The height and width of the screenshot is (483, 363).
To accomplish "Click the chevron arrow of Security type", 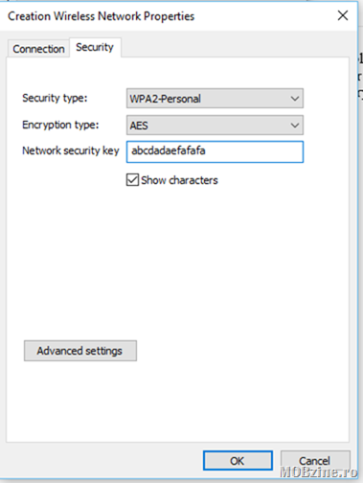I will pos(295,99).
